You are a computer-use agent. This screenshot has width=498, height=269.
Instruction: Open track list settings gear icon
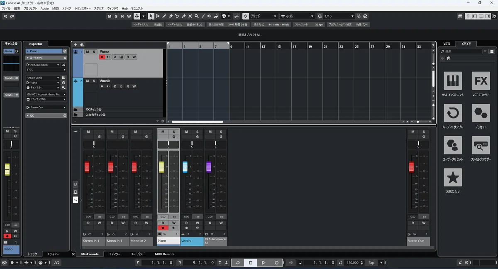coord(163,121)
